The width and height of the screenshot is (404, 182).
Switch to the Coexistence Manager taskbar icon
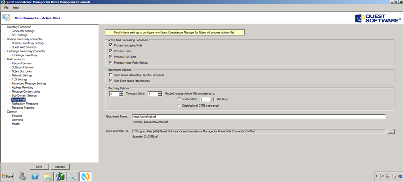86,176
